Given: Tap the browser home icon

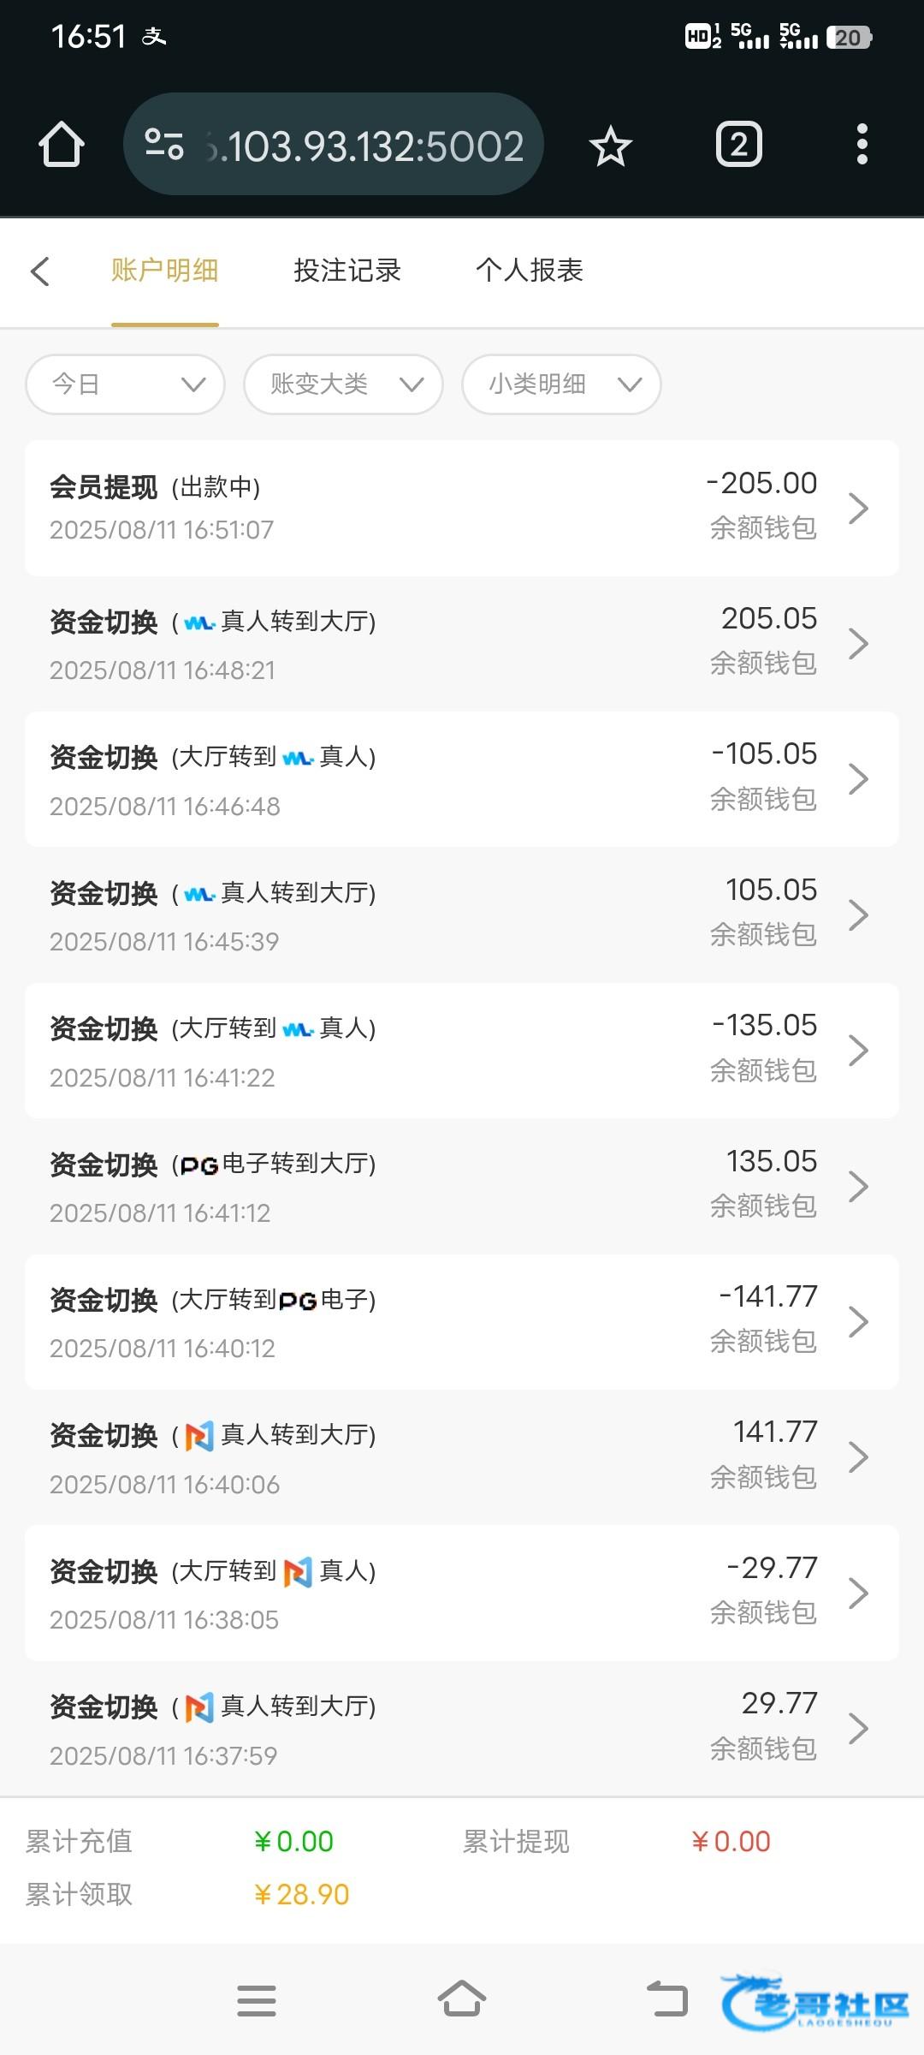Looking at the screenshot, I should (62, 145).
